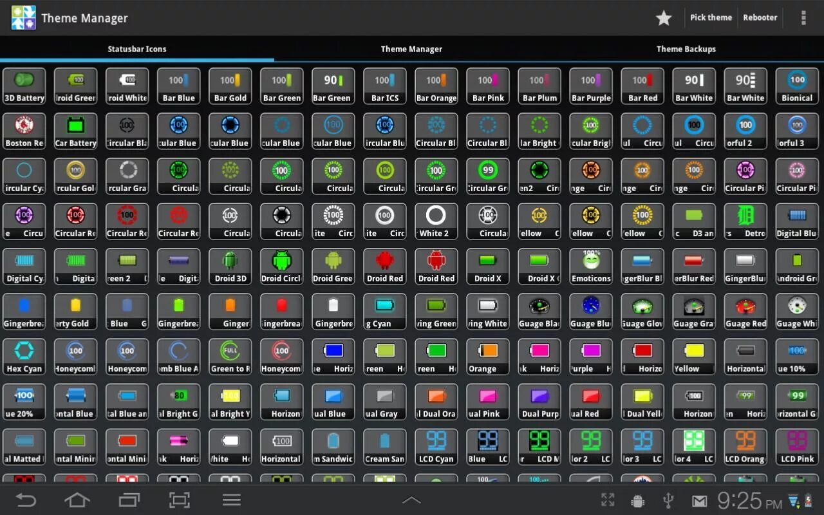Tap the Theme Manager app logo
Viewport: 824px width, 515px height.
tap(24, 18)
